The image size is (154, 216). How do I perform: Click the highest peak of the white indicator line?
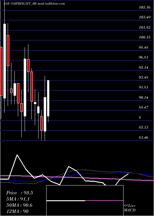coord(17,155)
